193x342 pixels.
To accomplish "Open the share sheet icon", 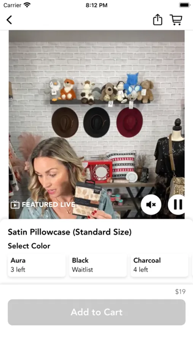I will pyautogui.click(x=157, y=20).
